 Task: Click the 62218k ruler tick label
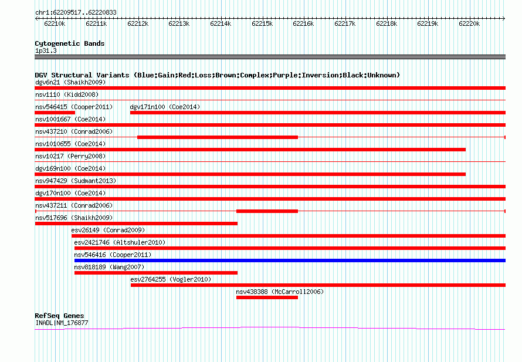pyautogui.click(x=387, y=23)
